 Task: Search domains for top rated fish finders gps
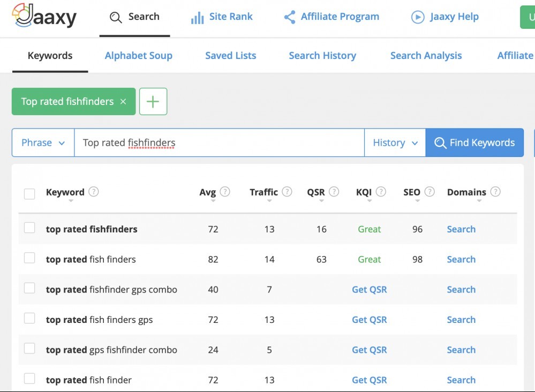point(461,320)
